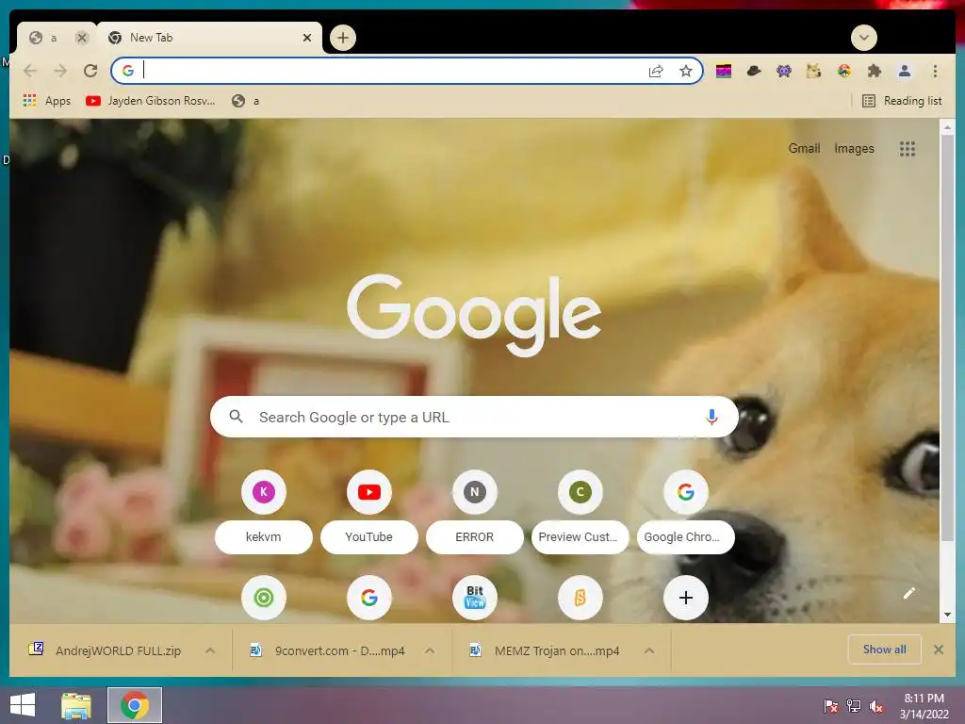965x724 pixels.
Task: Go back with the browser back arrow
Action: pyautogui.click(x=30, y=71)
